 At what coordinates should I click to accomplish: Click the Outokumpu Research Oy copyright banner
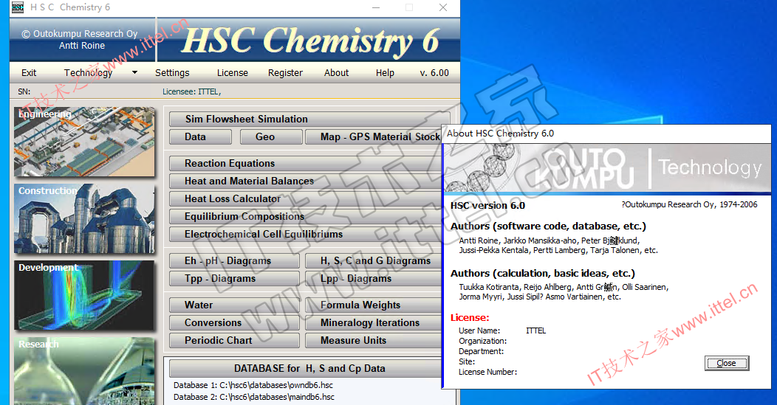pos(82,40)
